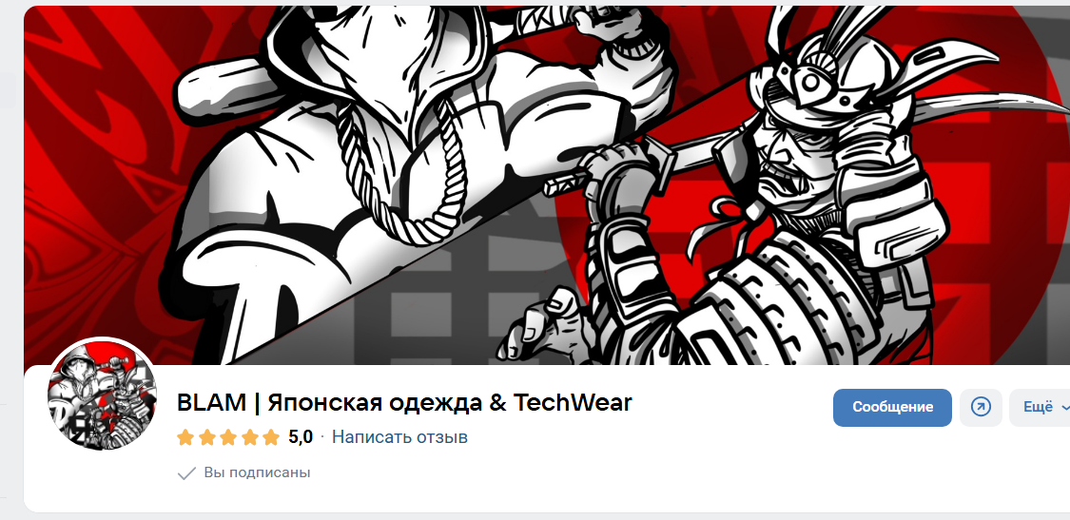Click the 5,0 rating value
1070x520 pixels.
coord(301,436)
